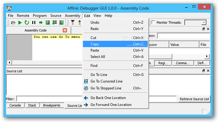Start the program with green Run arrow

pos(20,22)
